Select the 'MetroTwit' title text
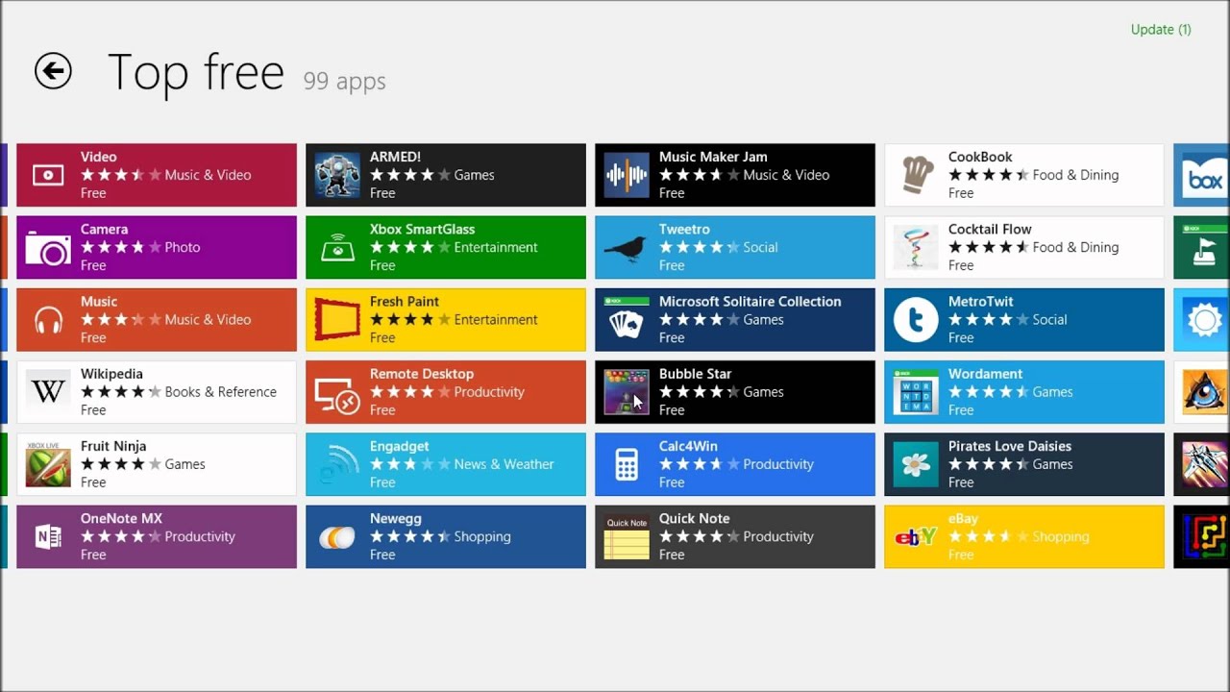Viewport: 1230px width, 692px height. pyautogui.click(x=981, y=301)
